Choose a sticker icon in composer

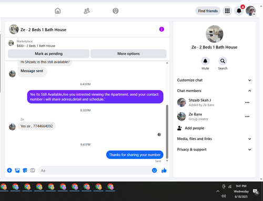click(x=25, y=170)
